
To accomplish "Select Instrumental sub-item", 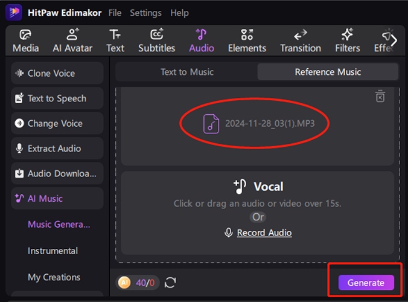I will tap(53, 251).
